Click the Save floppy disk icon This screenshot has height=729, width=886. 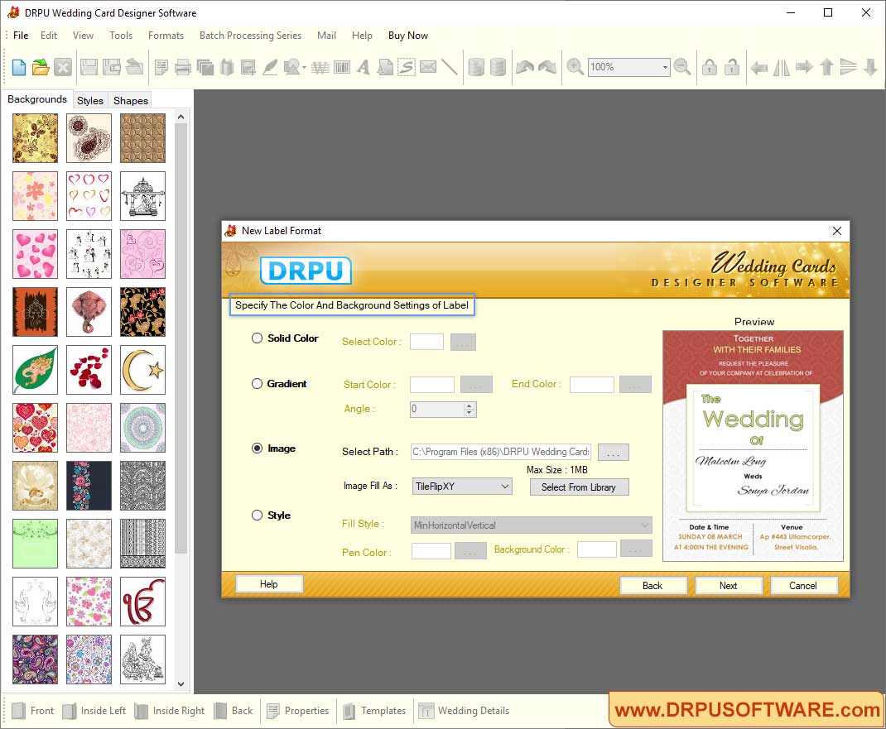pos(89,67)
